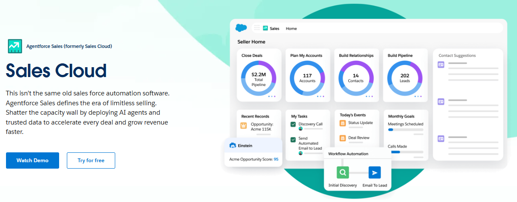The width and height of the screenshot is (517, 202).
Task: Click the My Tasks heading
Action: 299,116
